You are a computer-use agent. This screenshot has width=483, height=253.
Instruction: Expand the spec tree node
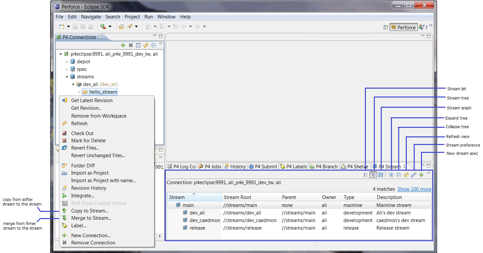point(67,69)
